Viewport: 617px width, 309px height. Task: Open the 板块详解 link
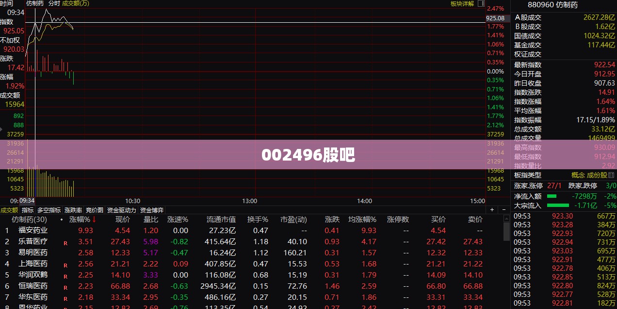point(462,3)
